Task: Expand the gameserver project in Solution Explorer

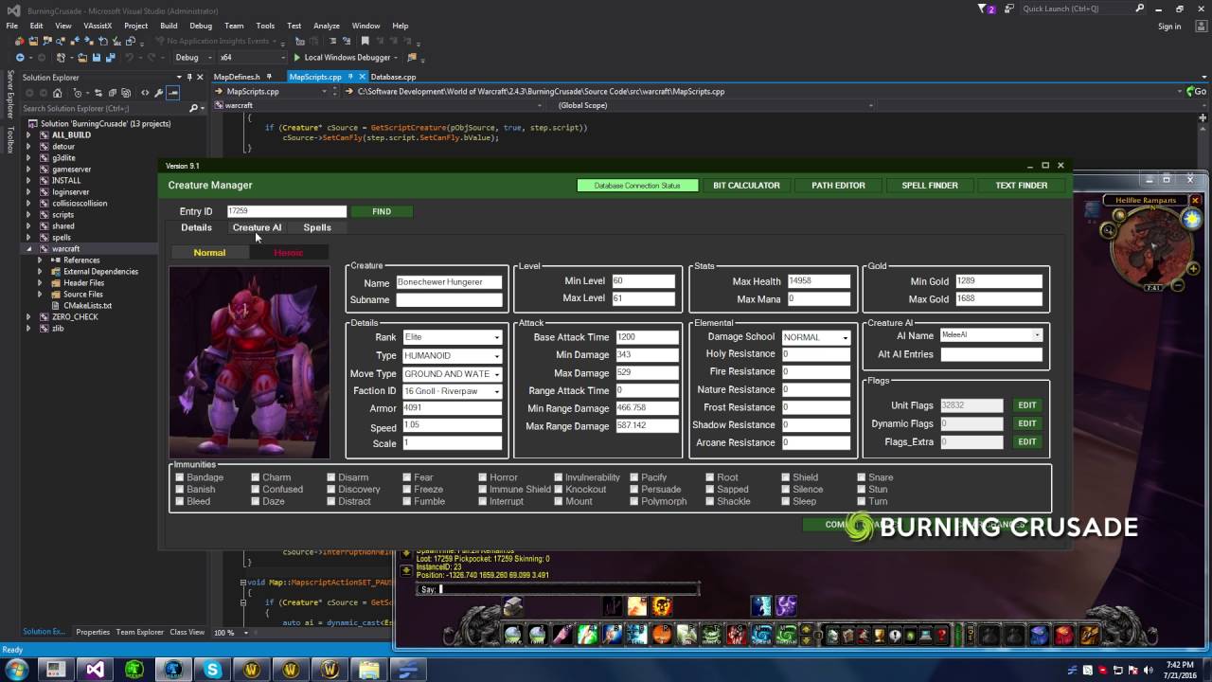Action: [28, 170]
